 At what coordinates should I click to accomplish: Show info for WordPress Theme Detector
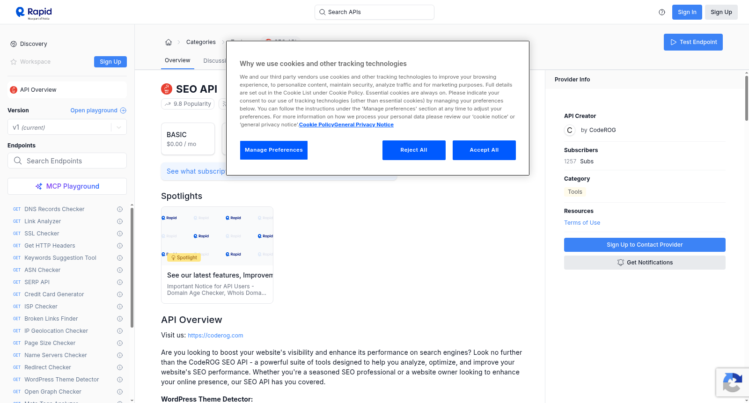tap(120, 380)
